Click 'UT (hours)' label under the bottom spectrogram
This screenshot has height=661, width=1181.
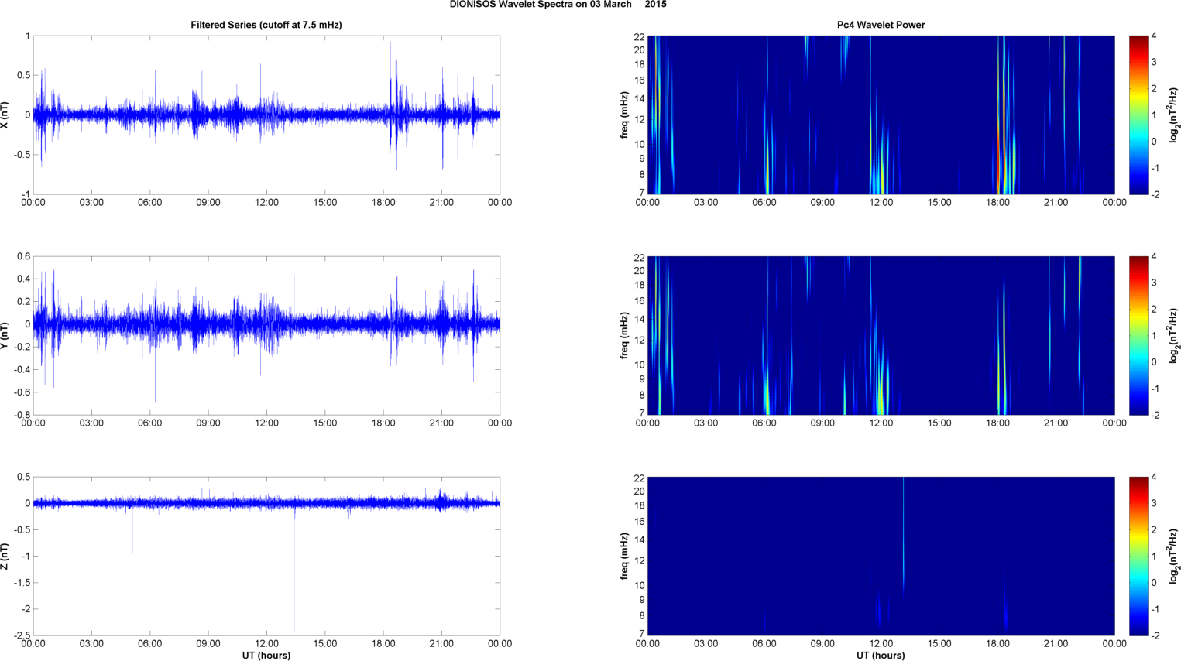pyautogui.click(x=881, y=656)
